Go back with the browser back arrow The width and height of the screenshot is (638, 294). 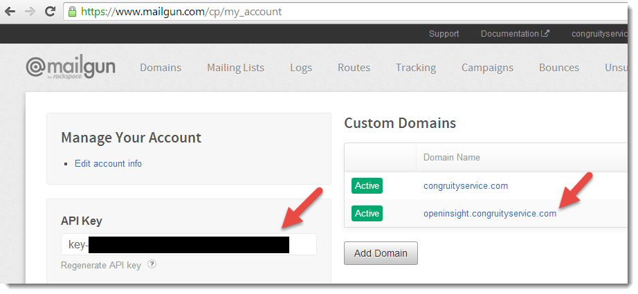10,11
